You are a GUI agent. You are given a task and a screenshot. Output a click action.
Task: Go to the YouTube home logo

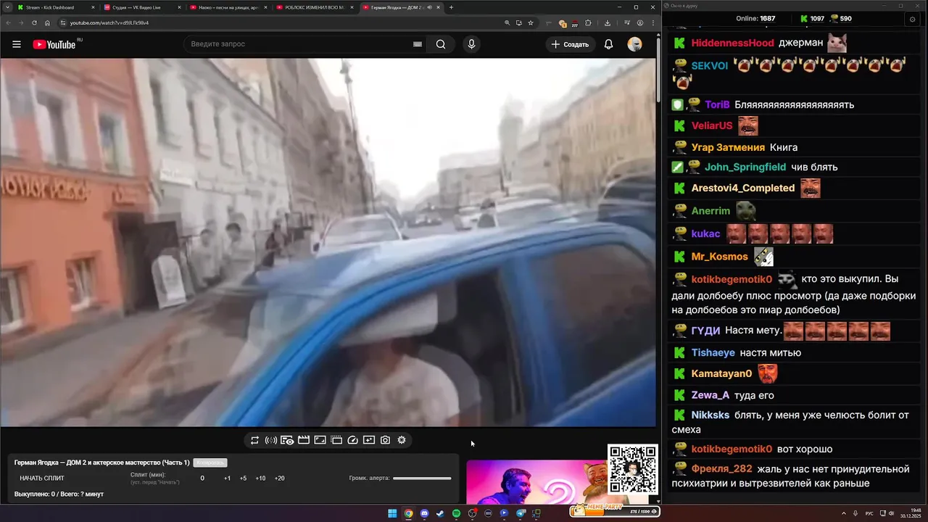[x=54, y=44]
